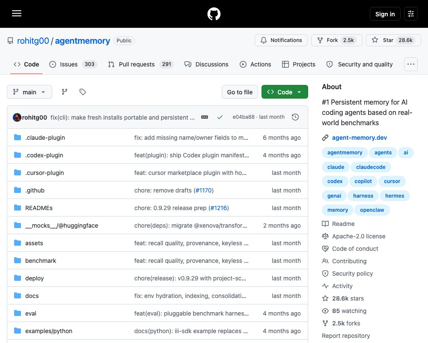The image size is (428, 343).
Task: Switch to the Issues tab
Action: click(73, 64)
